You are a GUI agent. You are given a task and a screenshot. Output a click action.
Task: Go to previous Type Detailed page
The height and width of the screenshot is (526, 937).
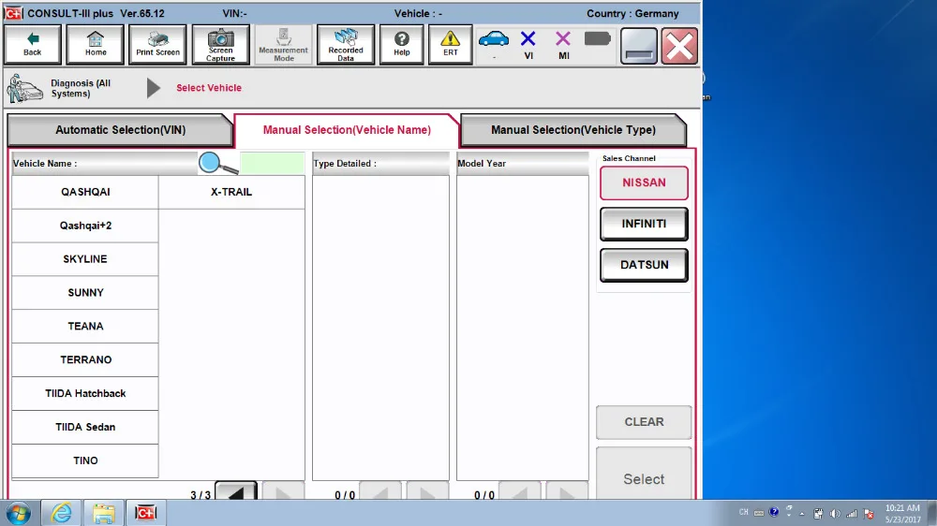pyautogui.click(x=380, y=490)
